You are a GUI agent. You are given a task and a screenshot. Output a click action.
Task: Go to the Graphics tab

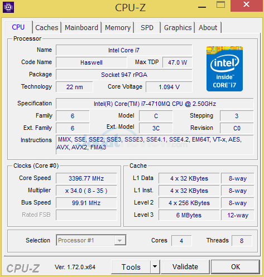177,28
